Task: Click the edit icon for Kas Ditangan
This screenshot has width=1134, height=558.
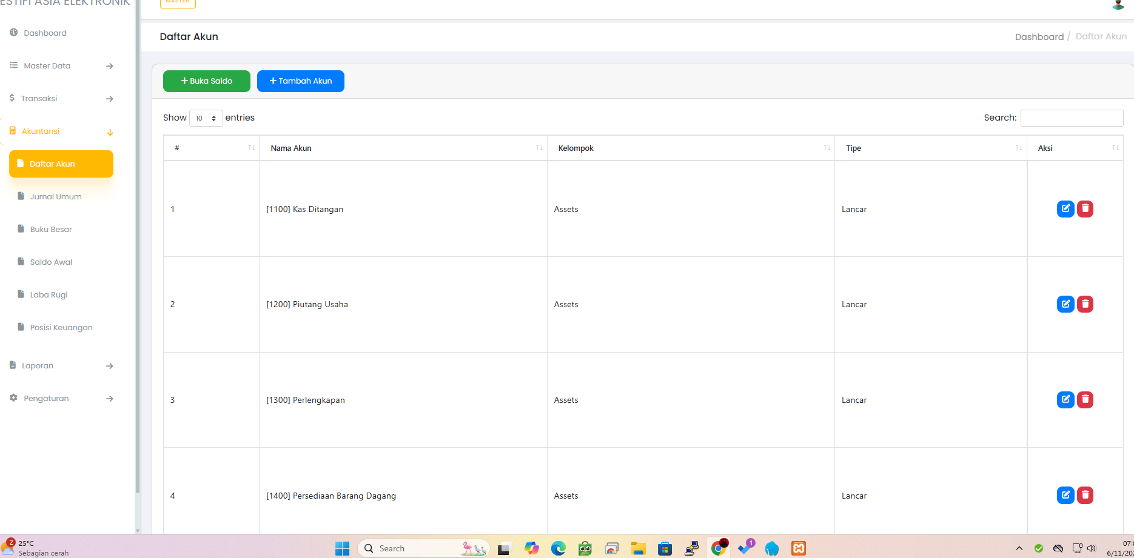Action: 1065,209
